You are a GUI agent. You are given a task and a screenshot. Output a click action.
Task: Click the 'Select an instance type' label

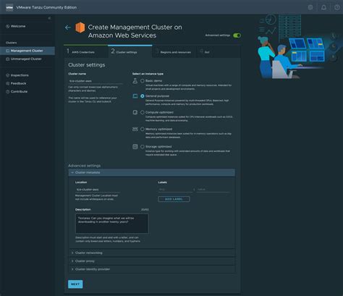click(x=148, y=74)
